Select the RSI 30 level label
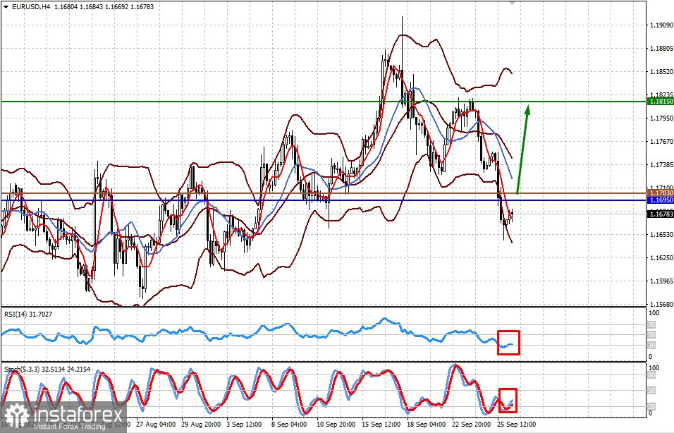This screenshot has width=674, height=433. [x=651, y=346]
